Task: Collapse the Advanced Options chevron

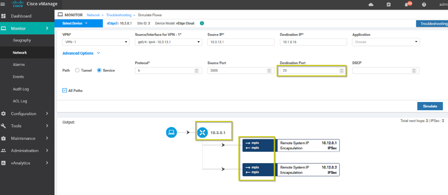Action: pyautogui.click(x=99, y=53)
